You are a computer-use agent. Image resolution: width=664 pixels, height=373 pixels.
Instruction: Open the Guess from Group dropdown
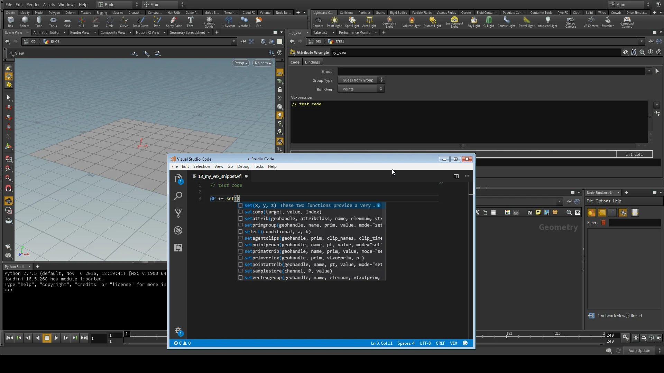361,80
